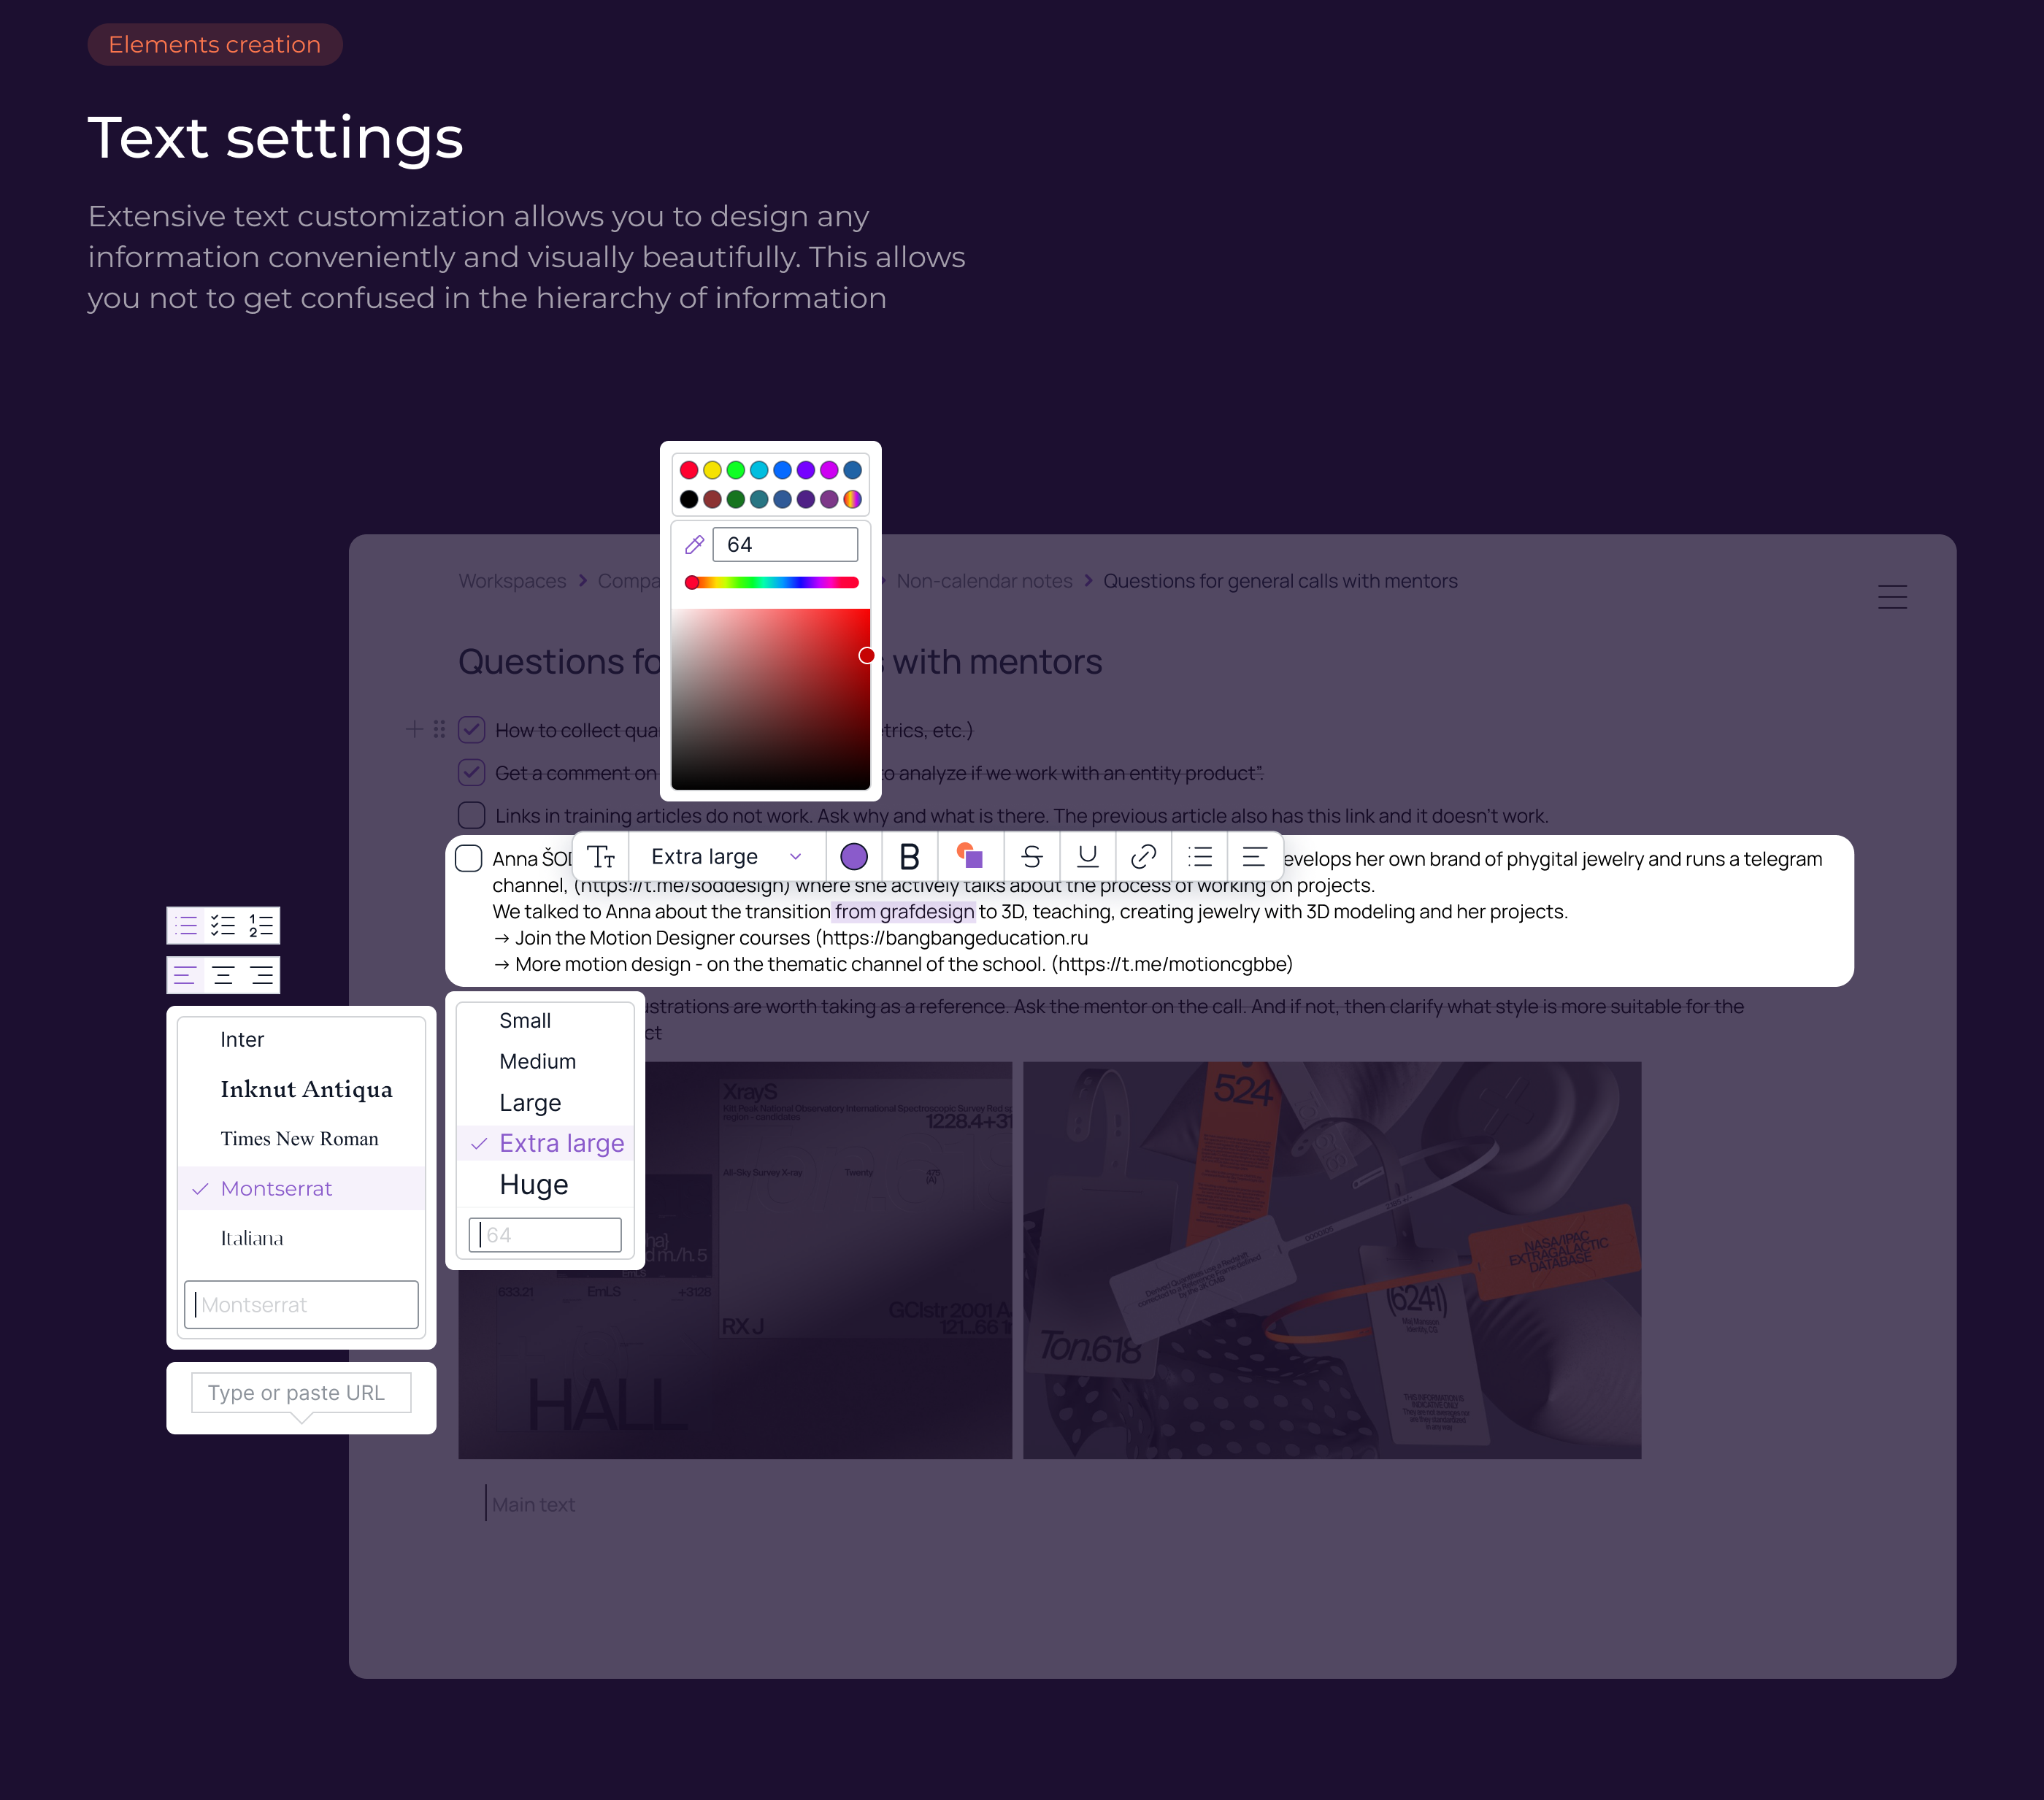
Task: Select 'Huge' text size option
Action: point(534,1185)
